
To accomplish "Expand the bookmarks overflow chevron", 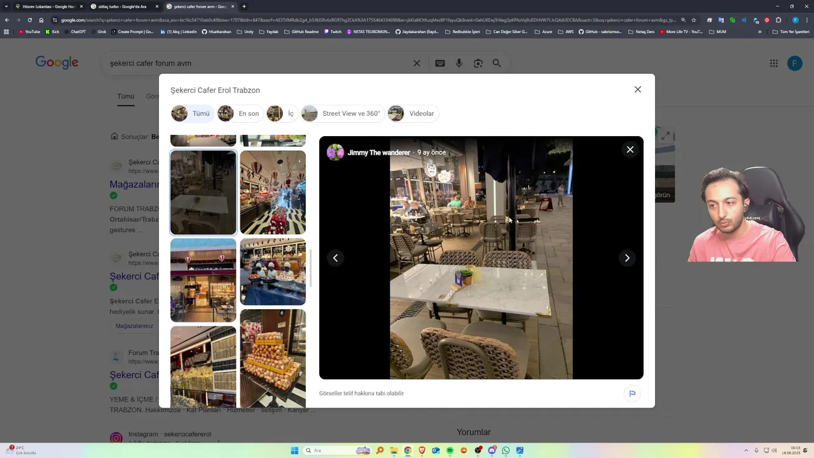I will [x=760, y=31].
